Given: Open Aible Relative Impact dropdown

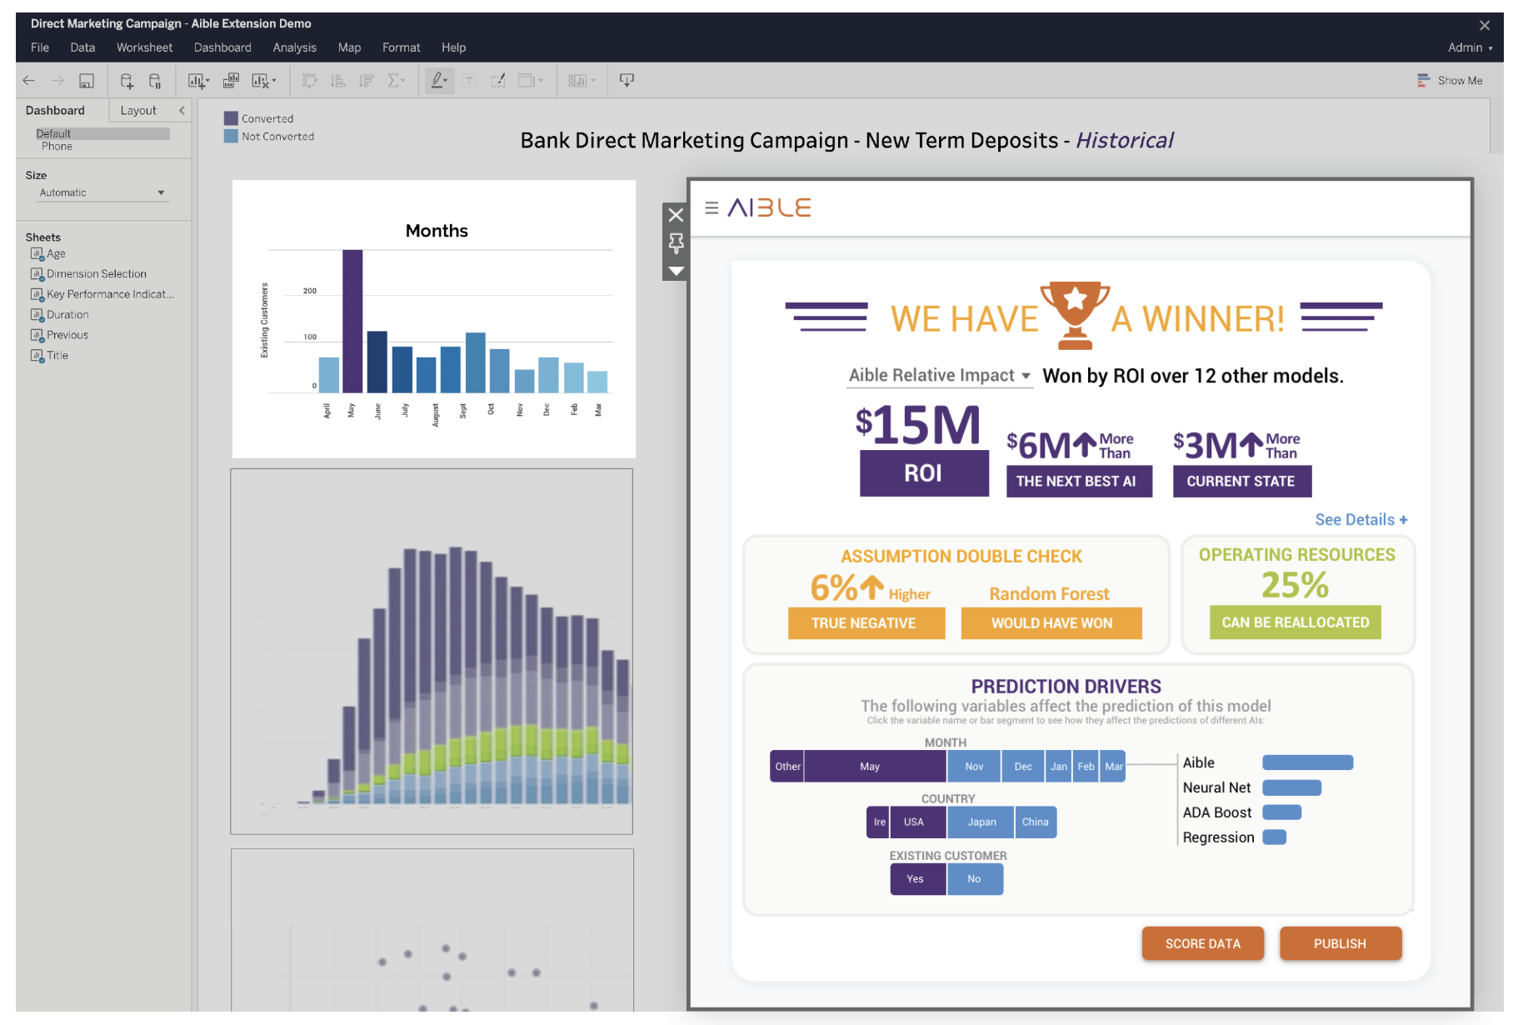Looking at the screenshot, I should tap(940, 376).
